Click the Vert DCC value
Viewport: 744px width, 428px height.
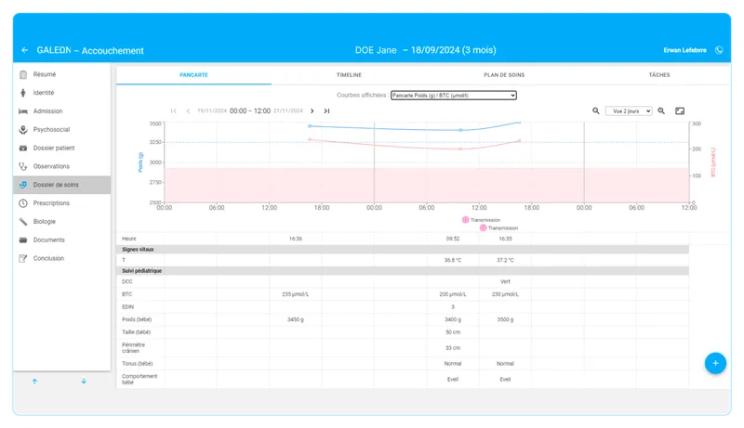tap(505, 281)
